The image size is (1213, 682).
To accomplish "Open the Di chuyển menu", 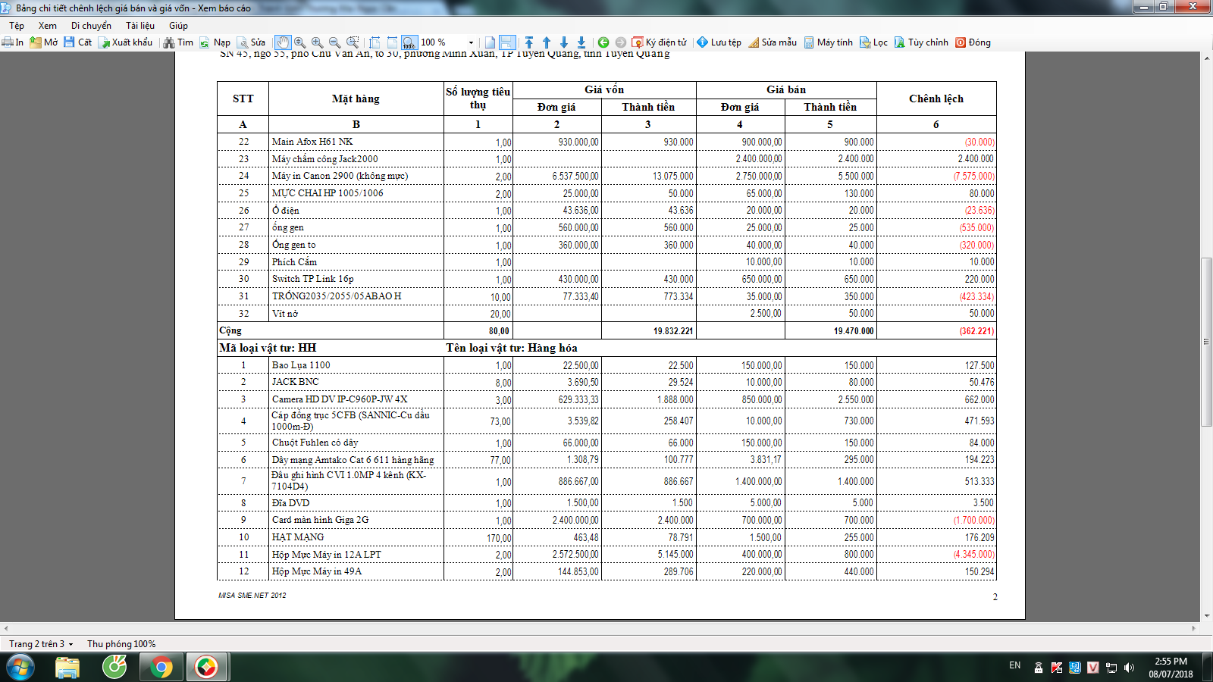I will tap(91, 25).
